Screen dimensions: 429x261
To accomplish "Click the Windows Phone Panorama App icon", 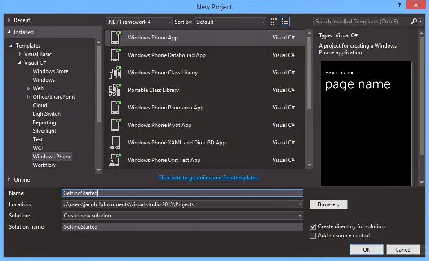I will 115,107.
